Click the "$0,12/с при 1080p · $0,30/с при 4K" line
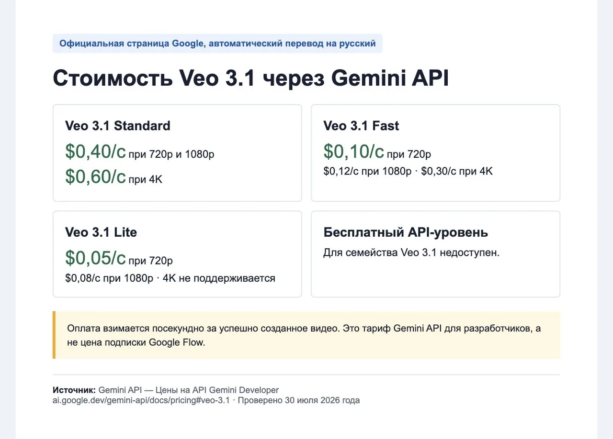This screenshot has height=439, width=613. pyautogui.click(x=408, y=171)
